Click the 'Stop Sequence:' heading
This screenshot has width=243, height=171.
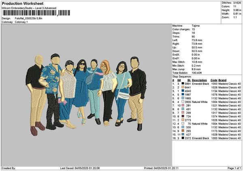pyautogui.click(x=182, y=77)
